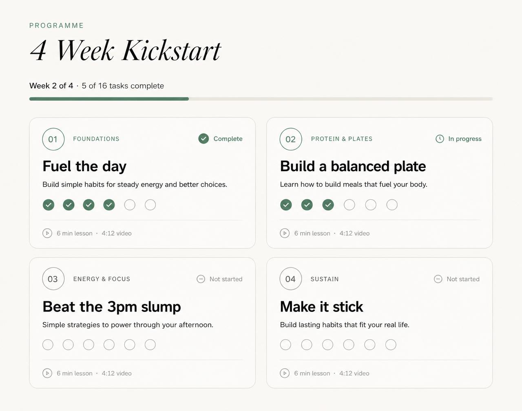Viewport: 522px width, 411px height.
Task: Click the green Complete checkmark icon on Foundations
Action: [203, 139]
